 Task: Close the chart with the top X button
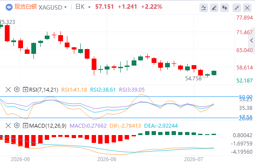pos(247,8)
